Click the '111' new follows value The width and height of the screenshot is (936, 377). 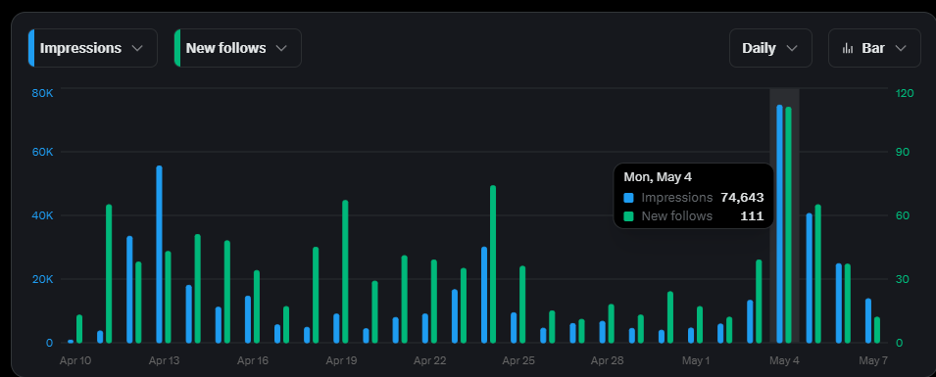point(752,216)
